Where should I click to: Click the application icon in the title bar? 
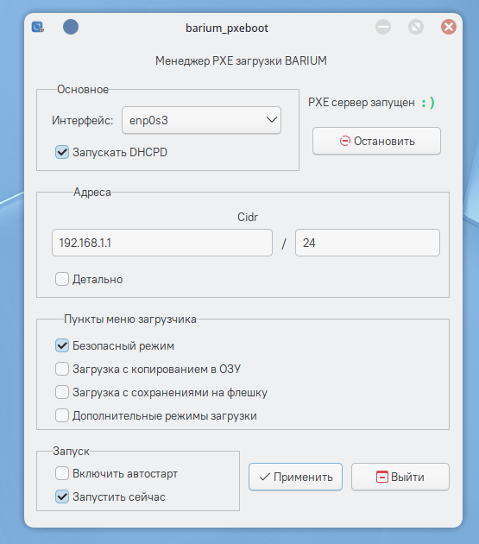tap(38, 27)
